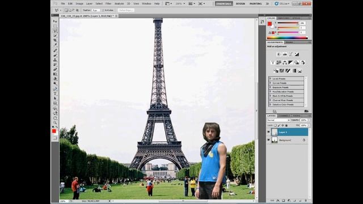Select the Move tool

point(55,22)
